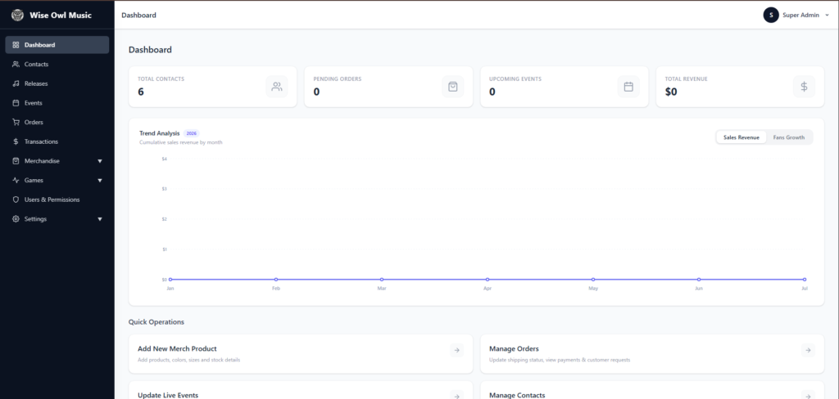Click the Pending Orders label
This screenshot has height=399, width=839.
[x=337, y=79]
